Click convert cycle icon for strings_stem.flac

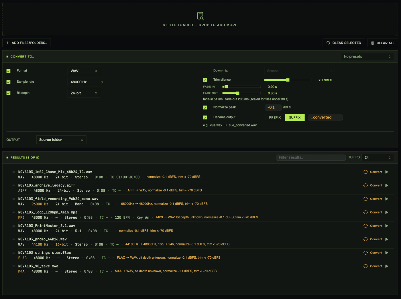coord(365,253)
